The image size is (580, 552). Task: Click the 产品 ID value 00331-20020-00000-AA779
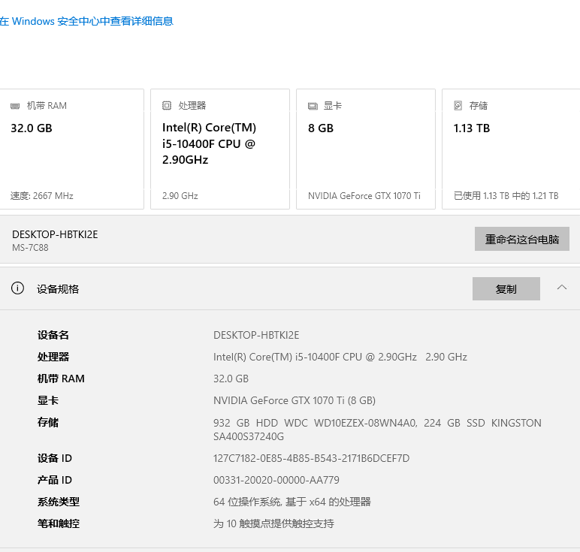pos(276,480)
